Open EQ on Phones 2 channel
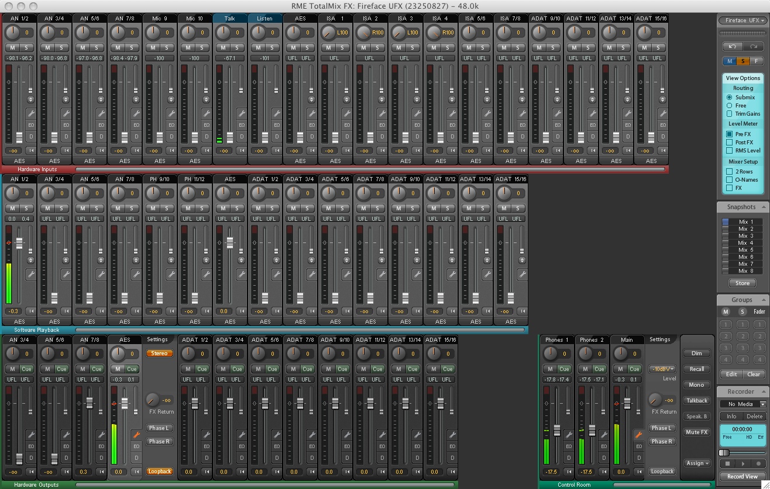 [x=604, y=446]
